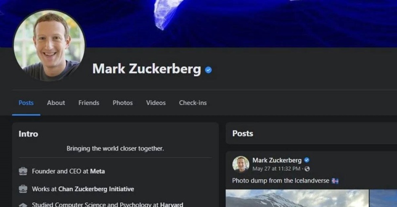
Task: Open the Friends tab
Action: click(89, 103)
